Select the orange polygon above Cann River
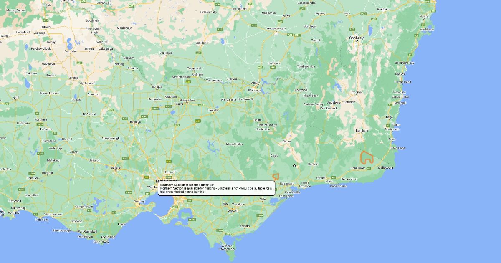Screen dimensions: 501x263 pyautogui.click(x=367, y=157)
